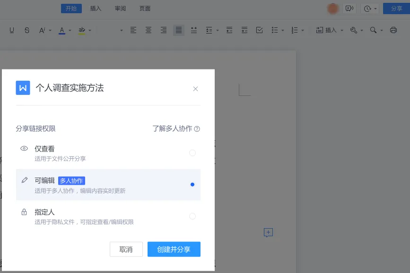Click the help icon beside 了解多人协作
This screenshot has width=410, height=273.
pos(197,129)
